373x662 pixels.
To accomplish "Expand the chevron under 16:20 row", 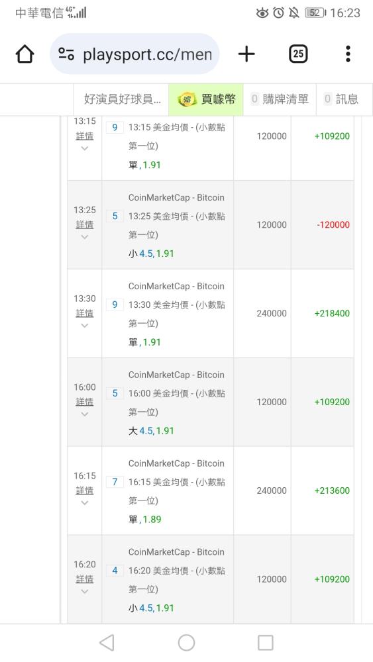I will (85, 592).
